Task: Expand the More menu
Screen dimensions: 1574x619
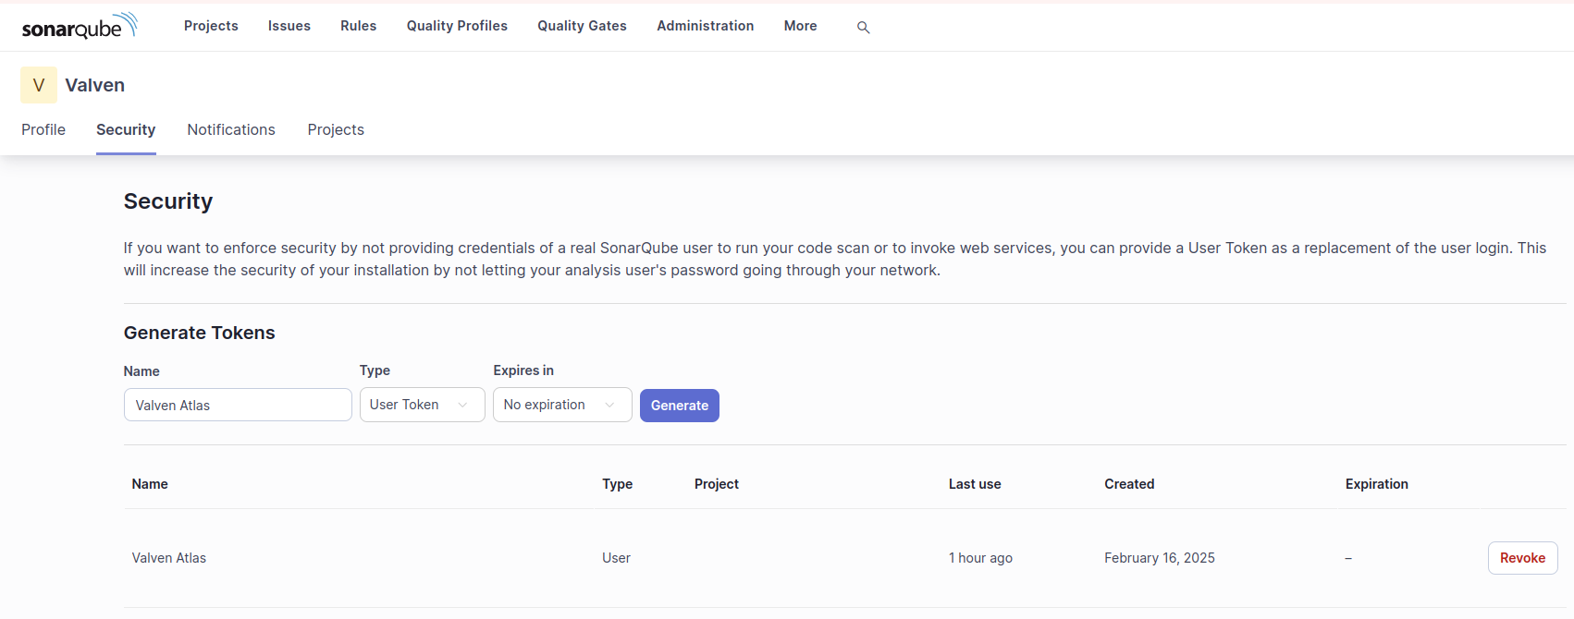Action: pyautogui.click(x=800, y=26)
